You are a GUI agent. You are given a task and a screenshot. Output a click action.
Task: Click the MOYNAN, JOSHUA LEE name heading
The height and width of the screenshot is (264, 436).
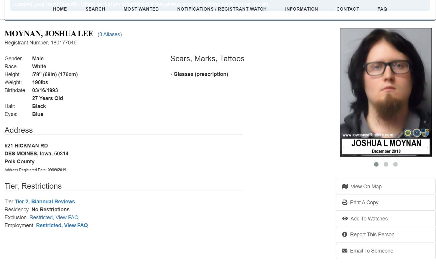point(49,34)
